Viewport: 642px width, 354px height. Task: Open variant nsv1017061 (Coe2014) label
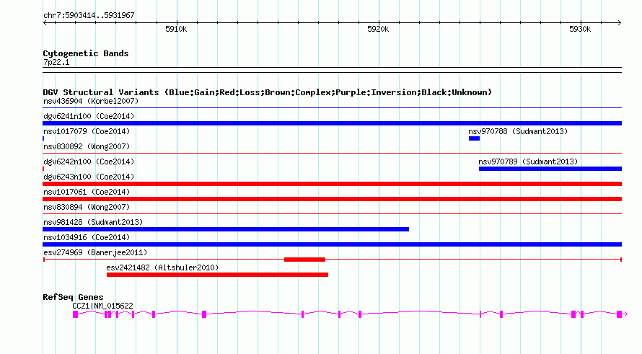(x=87, y=192)
